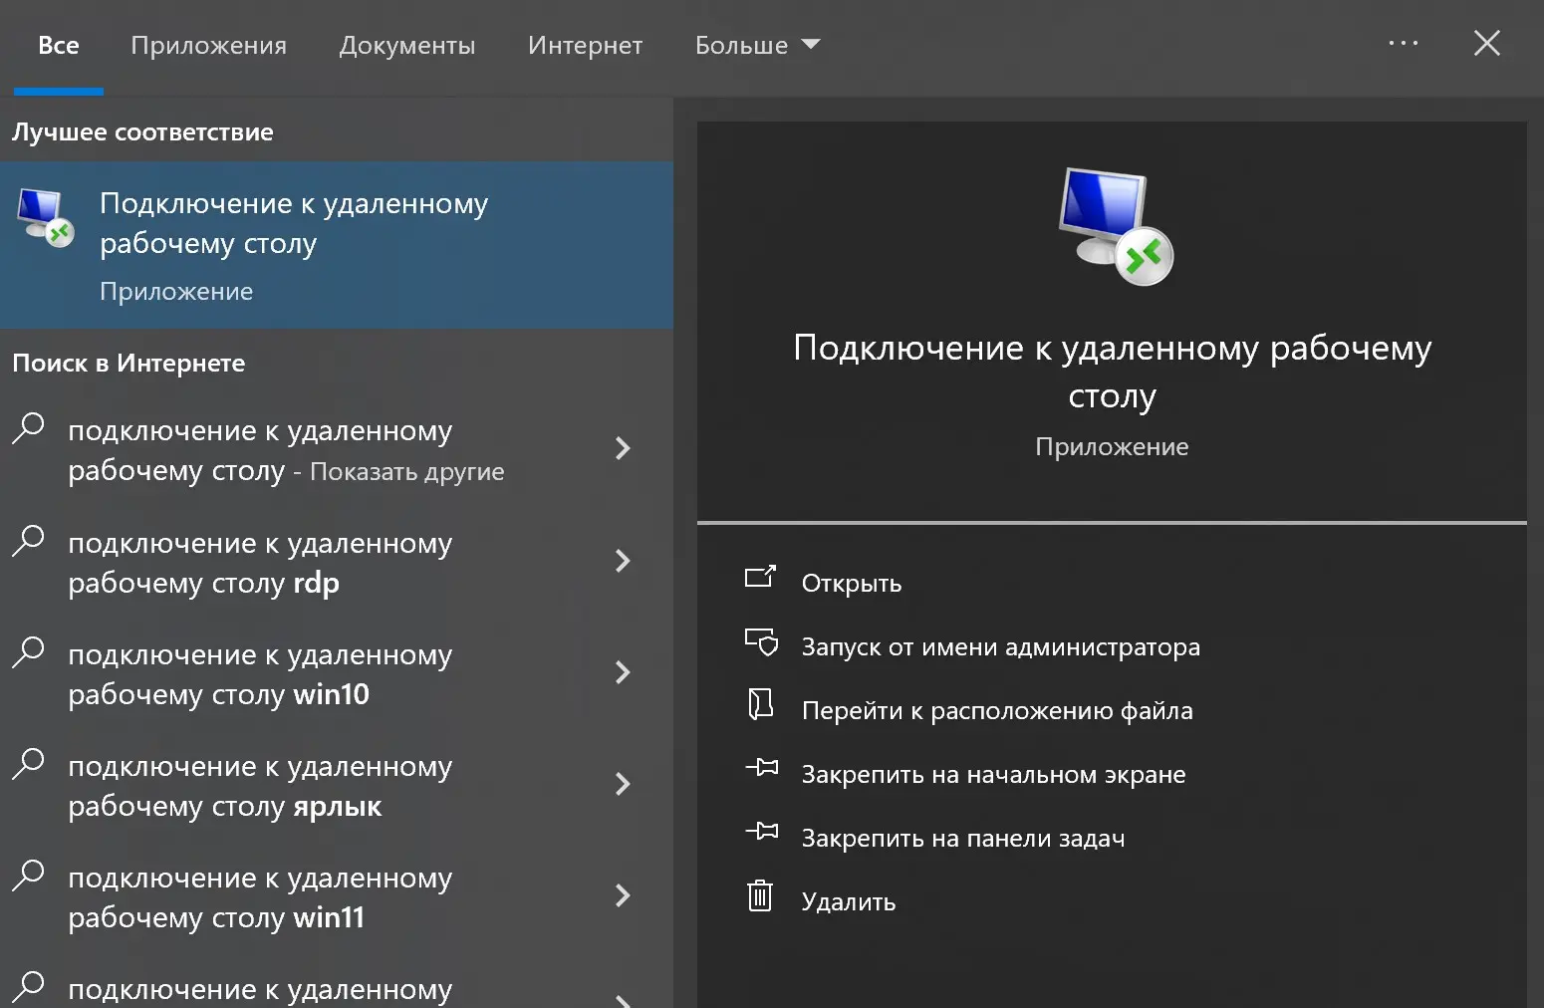Click the large Remote Desktop icon in preview

click(1113, 227)
